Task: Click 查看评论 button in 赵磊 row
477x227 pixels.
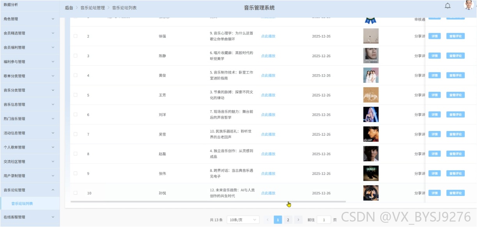Action: (x=456, y=154)
